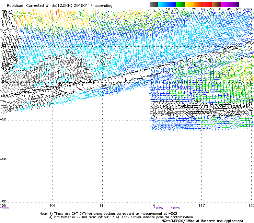Click the longitude label '105'
Viewport: 254px width, 223px height.
[3, 206]
